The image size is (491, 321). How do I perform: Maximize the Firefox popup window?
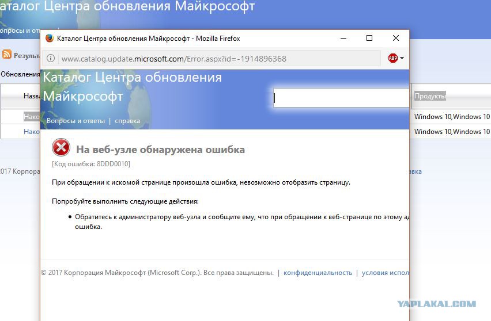click(369, 38)
